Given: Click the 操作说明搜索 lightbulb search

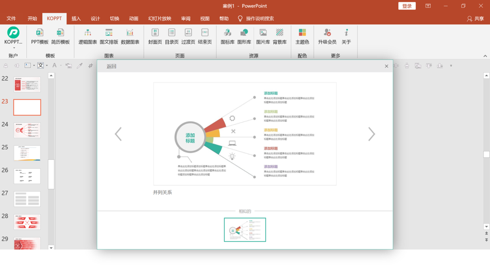Looking at the screenshot, I should pyautogui.click(x=256, y=19).
